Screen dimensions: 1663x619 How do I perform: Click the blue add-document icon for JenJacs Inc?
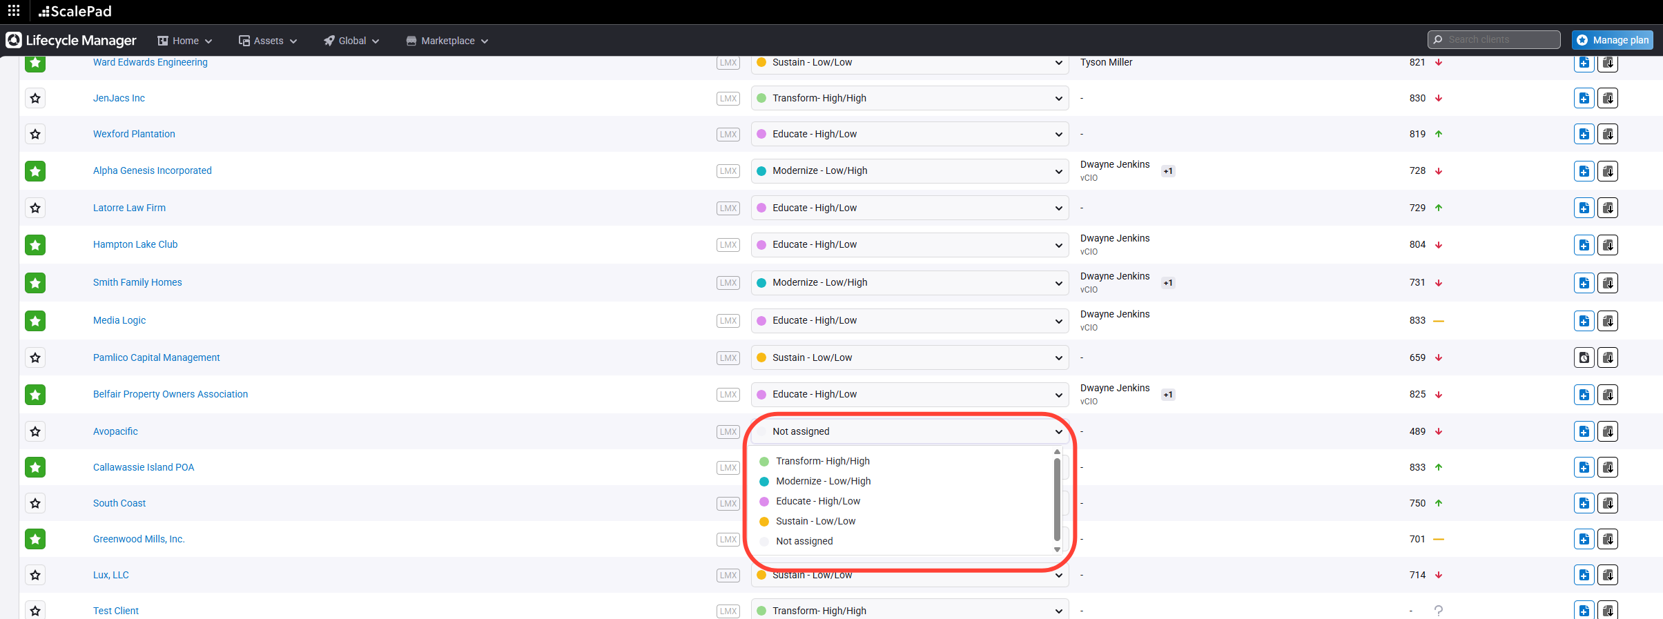click(x=1584, y=98)
